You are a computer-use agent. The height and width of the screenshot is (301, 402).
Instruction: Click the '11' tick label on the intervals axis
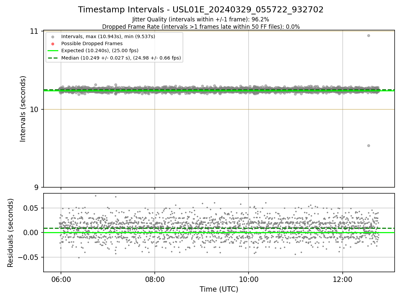35,31
